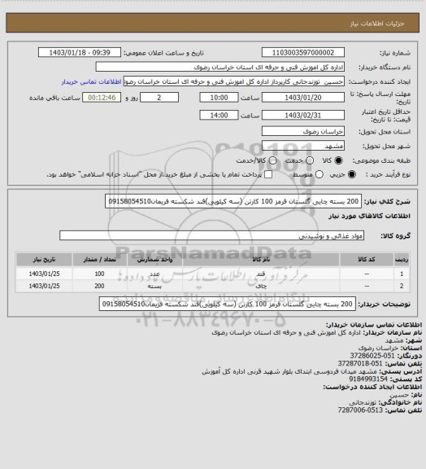Image resolution: width=426 pixels, height=469 pixels.
Task: Click the buyer organization name field
Action: click(x=220, y=67)
